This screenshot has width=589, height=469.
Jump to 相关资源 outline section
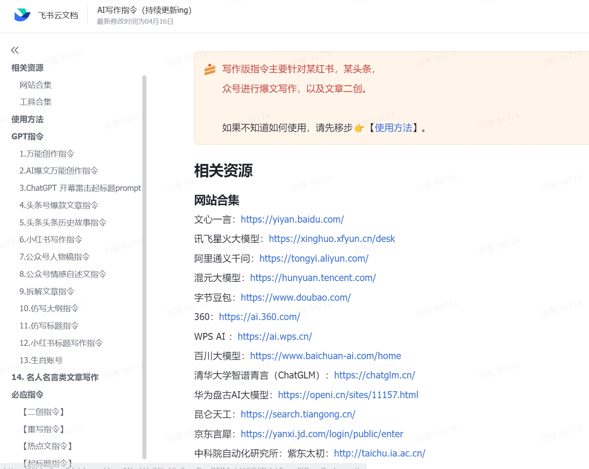(27, 68)
